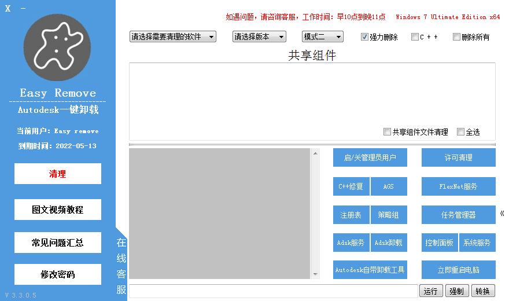Click the red 清理 clean button
Screen dimensions: 509x301
58,174
